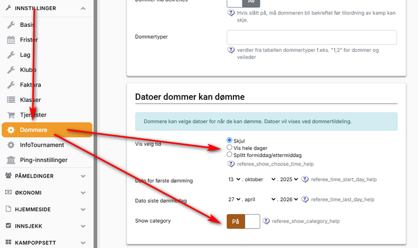Click the checkmark icon beside Innsjekk

pos(8,226)
